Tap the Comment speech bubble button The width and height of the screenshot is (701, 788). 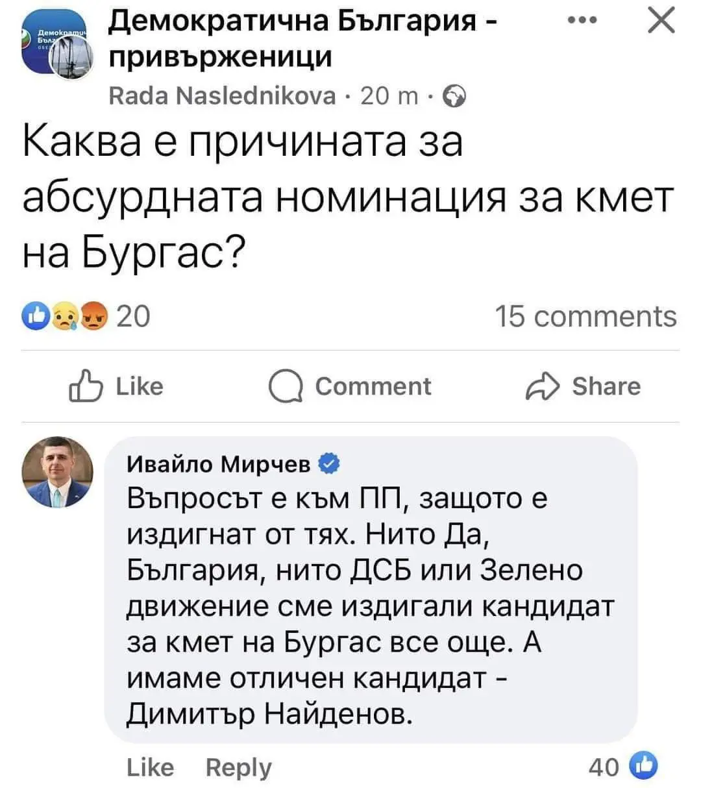coord(350,387)
